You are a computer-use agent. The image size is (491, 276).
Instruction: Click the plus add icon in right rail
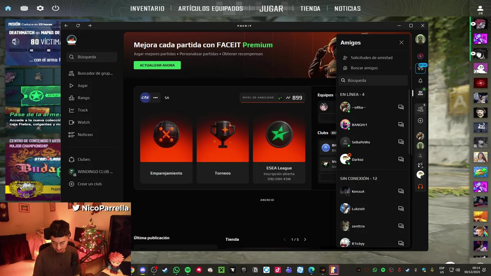(x=420, y=121)
